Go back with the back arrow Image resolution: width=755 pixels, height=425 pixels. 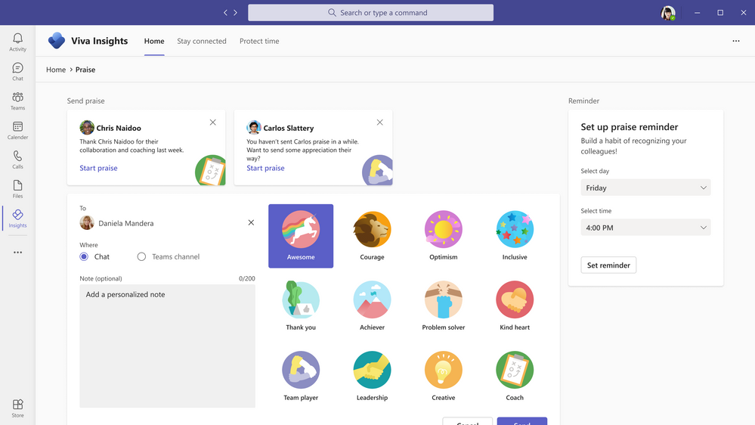(225, 13)
